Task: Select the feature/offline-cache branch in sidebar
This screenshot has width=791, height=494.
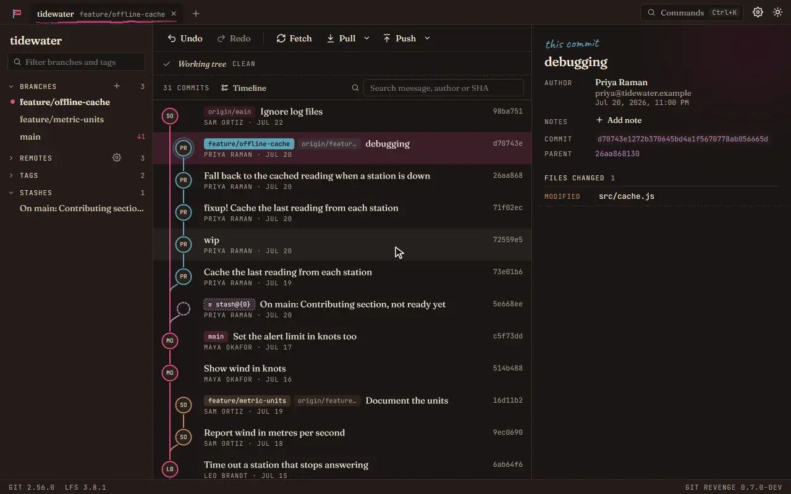Action: click(77, 102)
